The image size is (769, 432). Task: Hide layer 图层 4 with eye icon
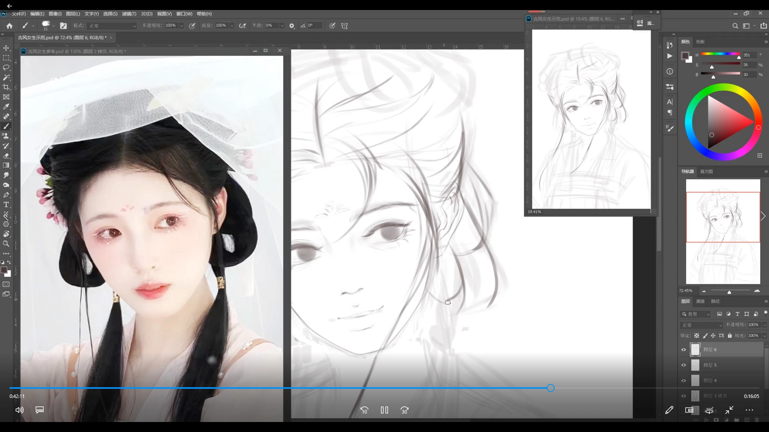[684, 381]
